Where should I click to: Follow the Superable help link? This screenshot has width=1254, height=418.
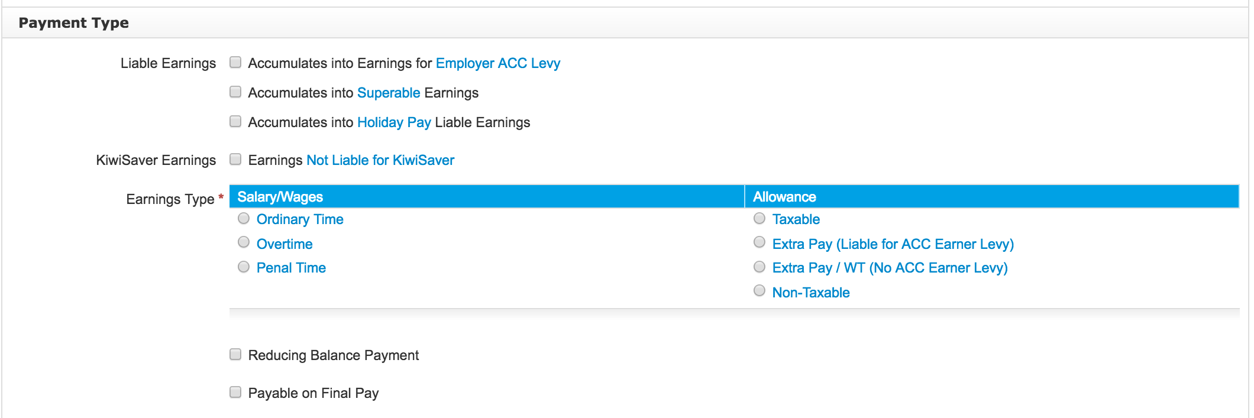(x=389, y=93)
